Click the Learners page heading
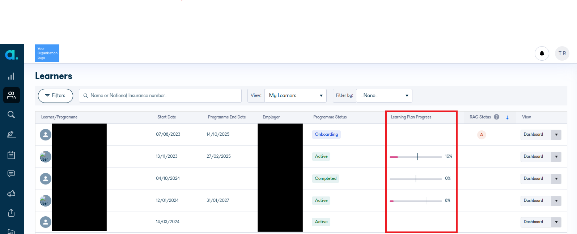This screenshot has height=234, width=577. 54,76
